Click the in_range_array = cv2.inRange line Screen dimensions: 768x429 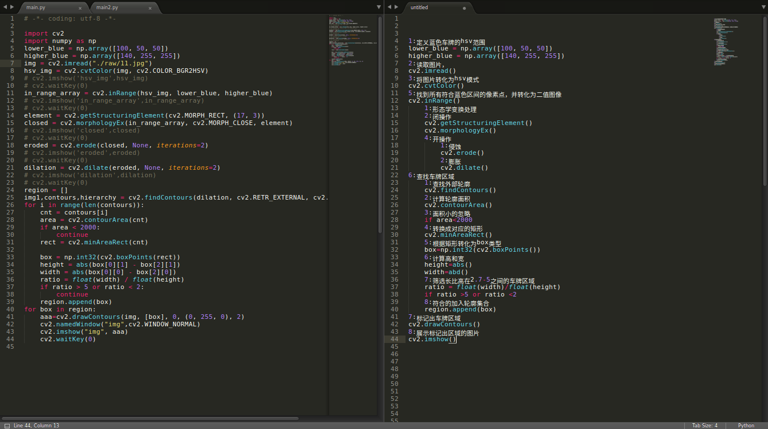[148, 93]
